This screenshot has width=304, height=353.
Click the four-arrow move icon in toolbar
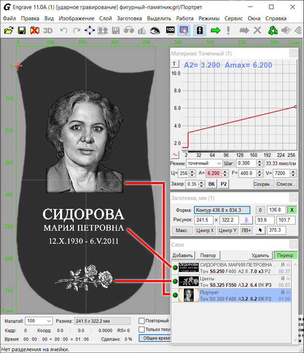(x=90, y=30)
